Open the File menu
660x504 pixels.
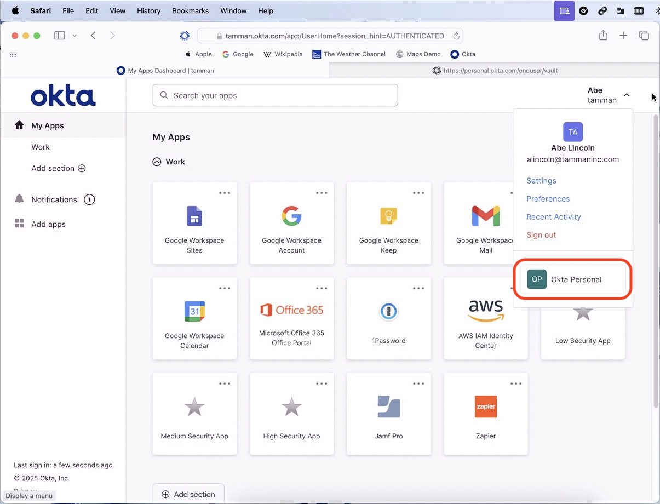68,10
